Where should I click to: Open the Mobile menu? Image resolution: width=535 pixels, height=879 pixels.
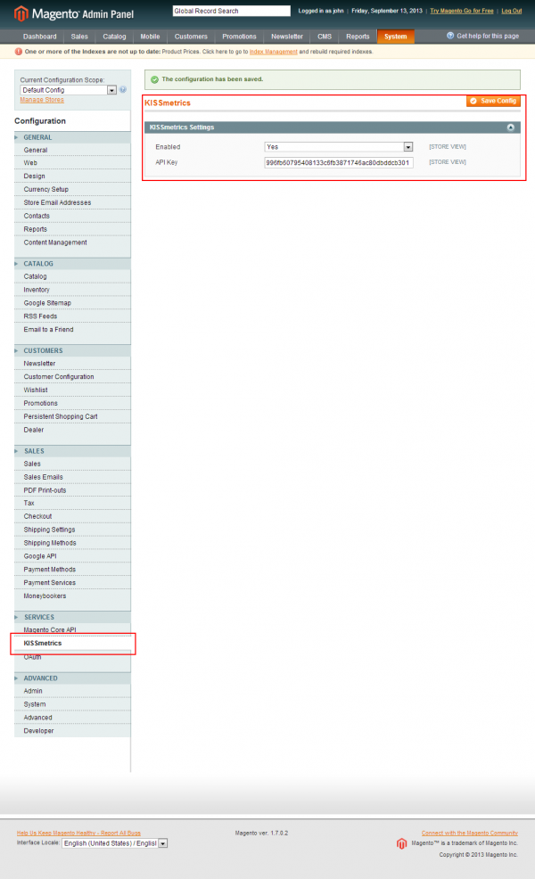coord(151,37)
